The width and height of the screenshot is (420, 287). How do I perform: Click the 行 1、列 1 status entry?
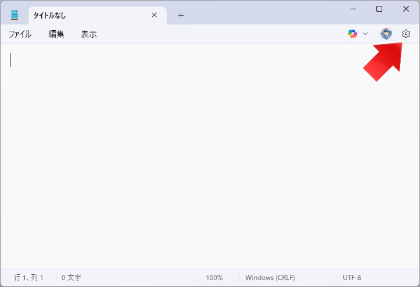point(28,277)
